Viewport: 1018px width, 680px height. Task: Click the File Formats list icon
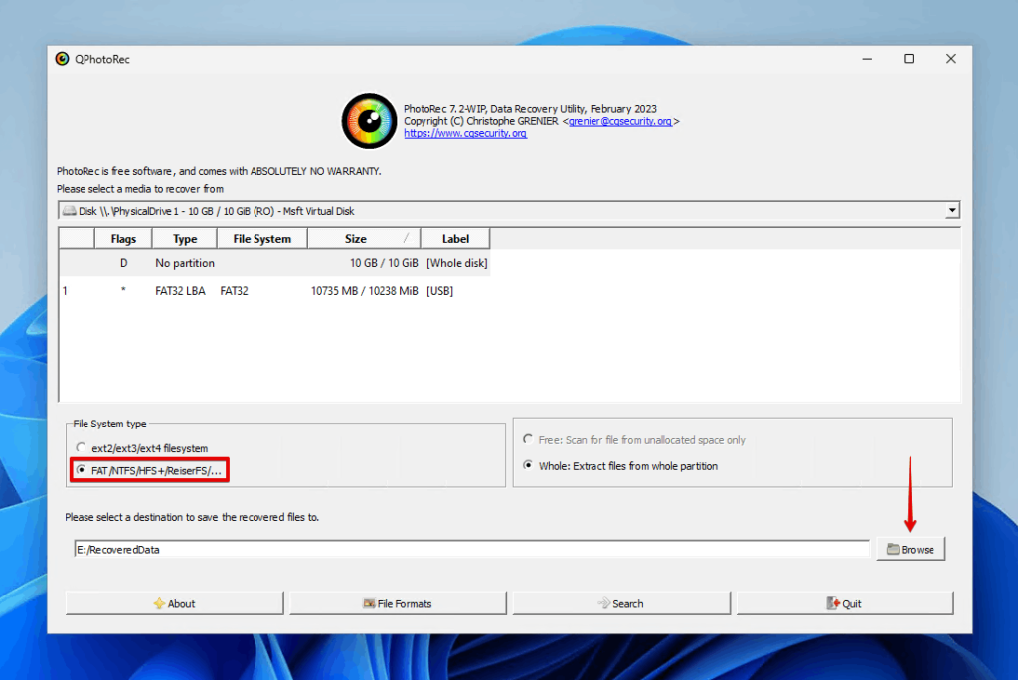click(367, 602)
